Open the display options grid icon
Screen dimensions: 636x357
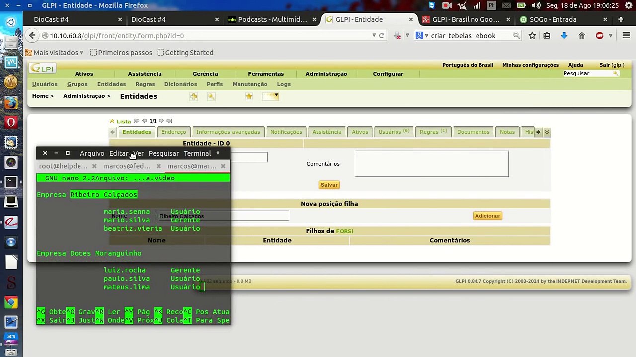[x=270, y=96]
